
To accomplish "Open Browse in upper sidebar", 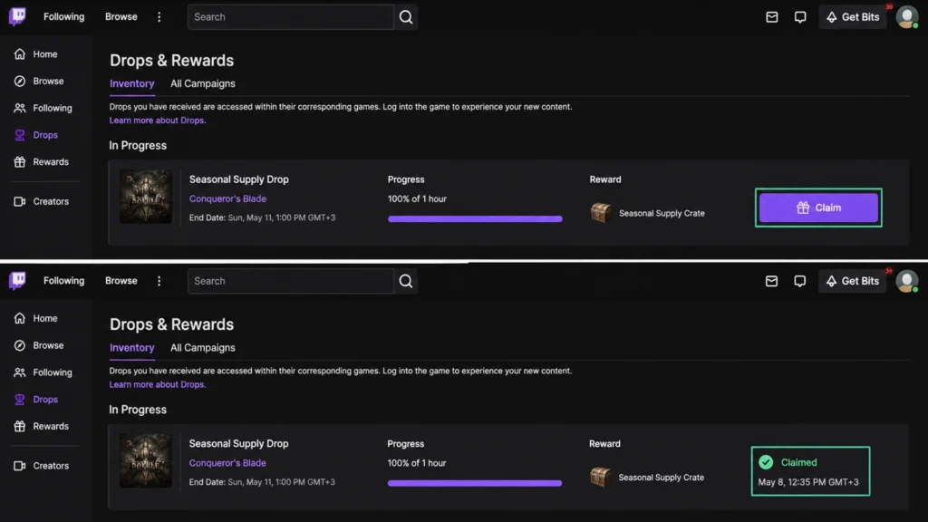I will coord(39,81).
